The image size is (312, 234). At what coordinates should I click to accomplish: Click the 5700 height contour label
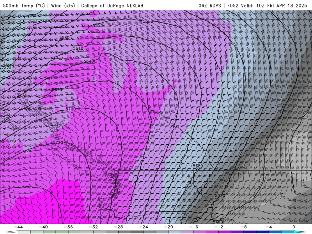(71, 109)
